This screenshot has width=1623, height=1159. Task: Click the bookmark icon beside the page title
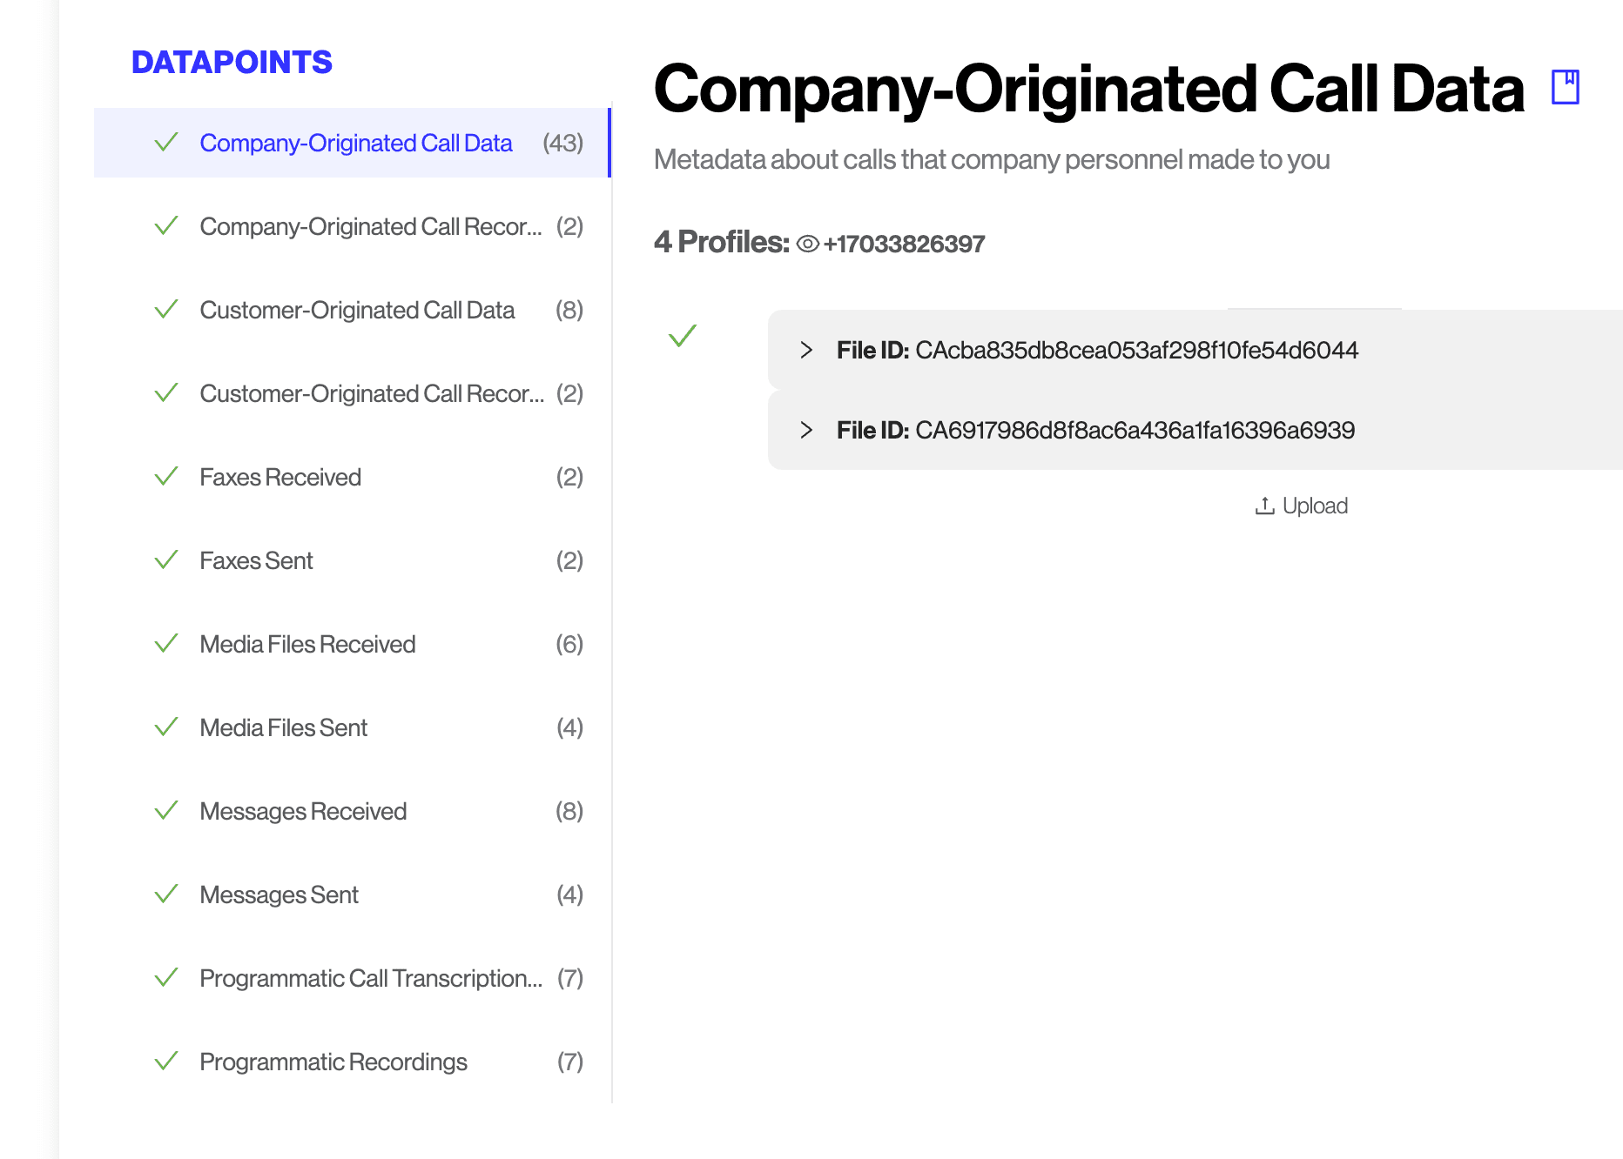click(x=1565, y=88)
